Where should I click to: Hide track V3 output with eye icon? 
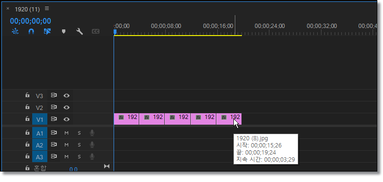(x=66, y=96)
